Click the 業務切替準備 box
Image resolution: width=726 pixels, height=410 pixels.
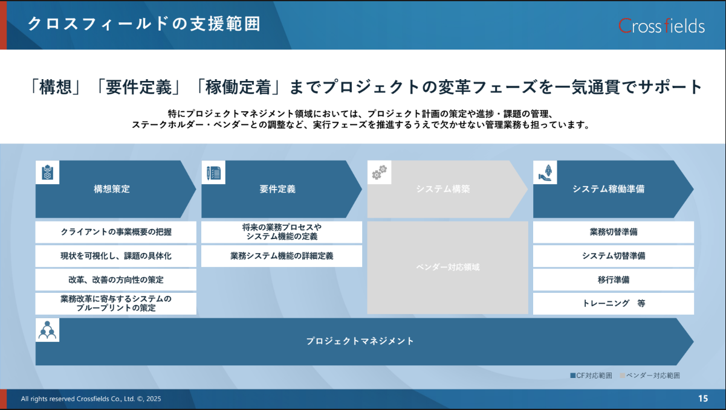[x=614, y=232]
